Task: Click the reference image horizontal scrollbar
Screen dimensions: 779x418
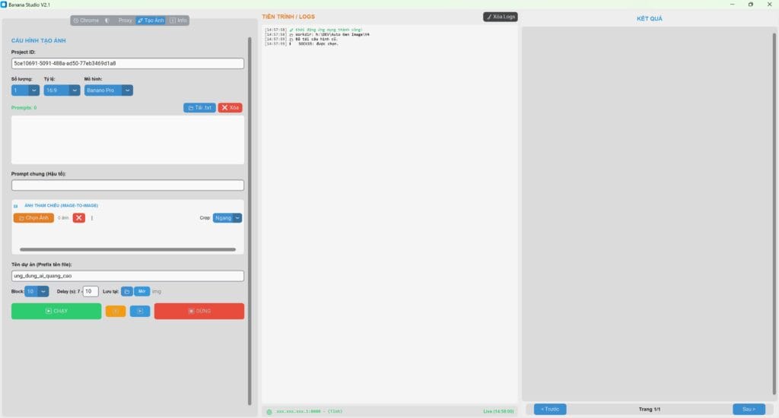Action: [128, 250]
